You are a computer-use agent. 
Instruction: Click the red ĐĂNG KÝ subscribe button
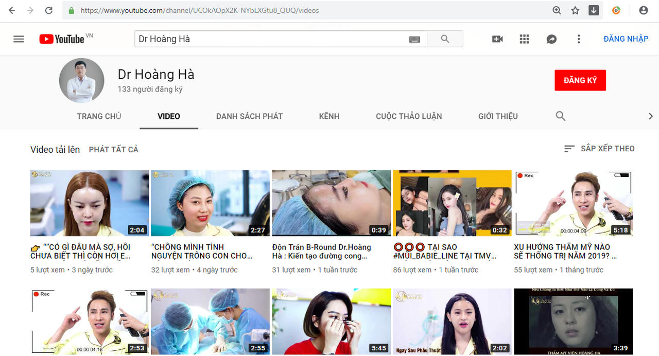[x=580, y=80]
